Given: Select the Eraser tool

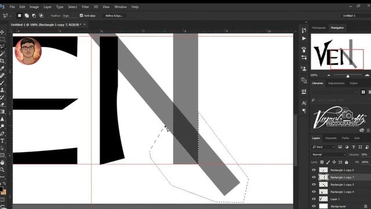Looking at the screenshot, I should click(2, 105).
